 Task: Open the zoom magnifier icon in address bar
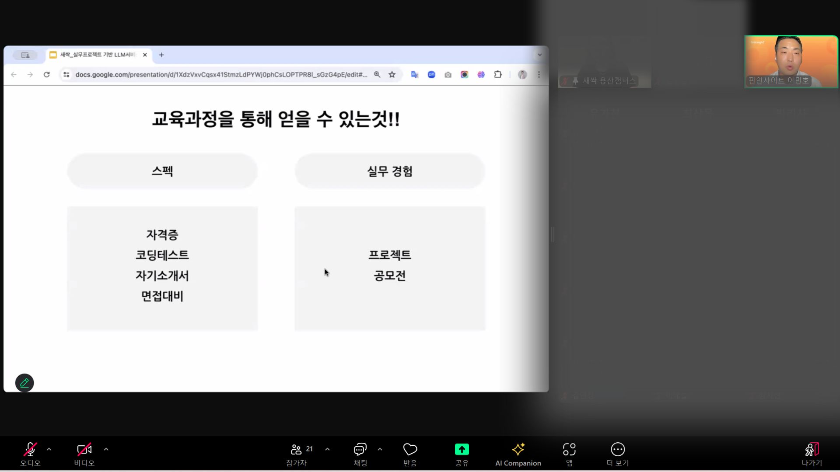pyautogui.click(x=377, y=75)
